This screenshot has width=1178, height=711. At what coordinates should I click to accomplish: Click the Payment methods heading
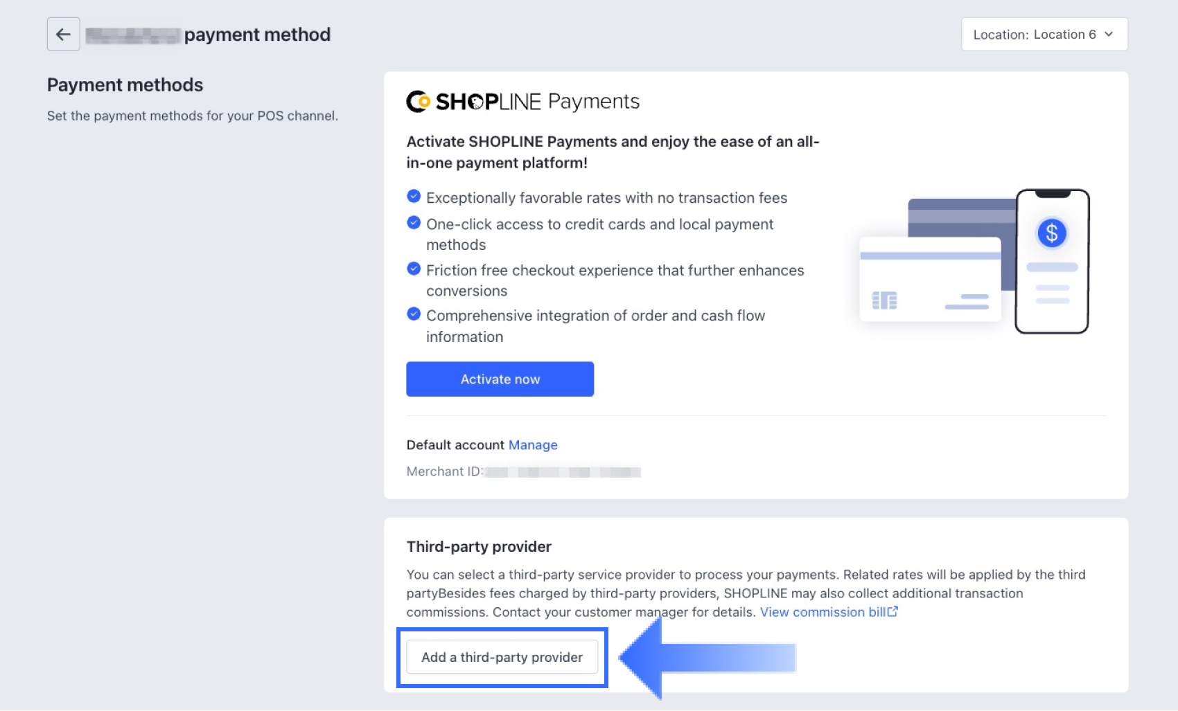click(125, 85)
